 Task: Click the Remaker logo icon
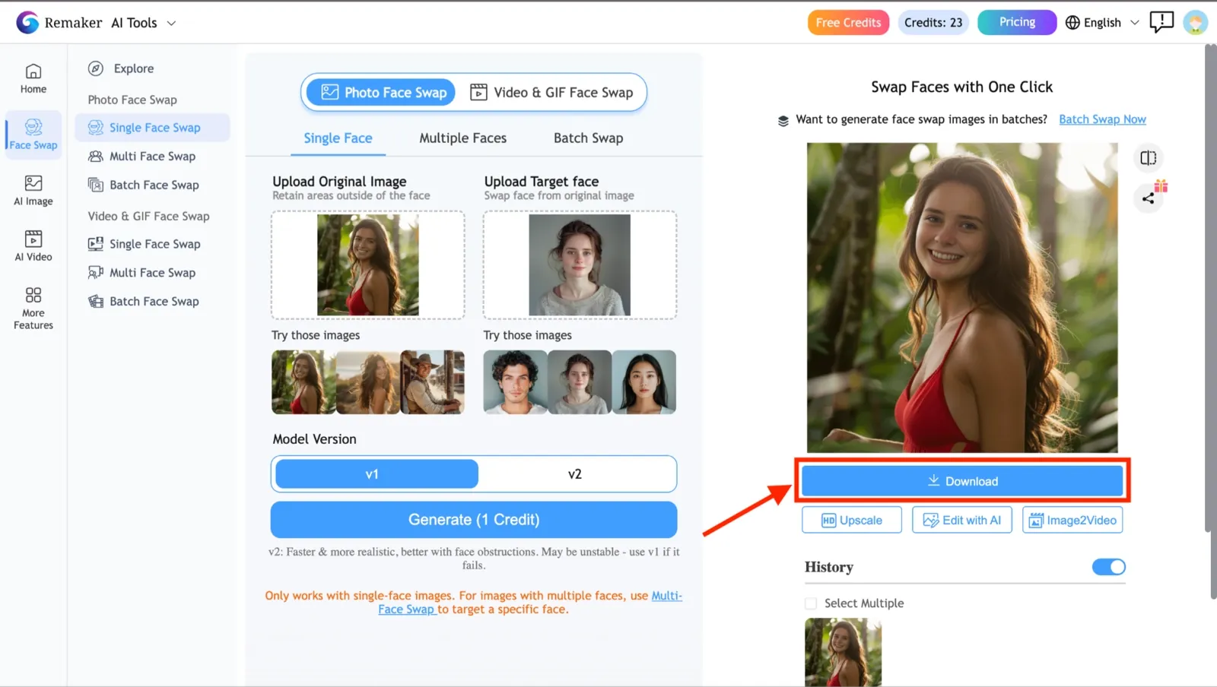(x=27, y=23)
